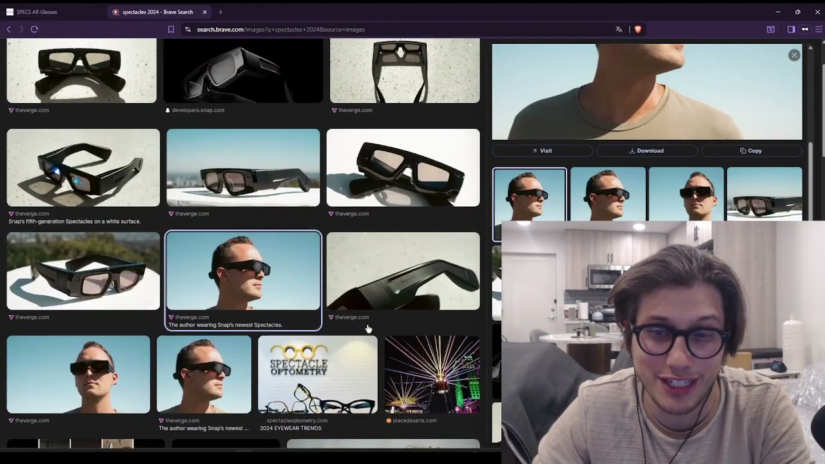Toggle the browser sidebar panel
Image resolution: width=825 pixels, height=464 pixels.
click(791, 29)
